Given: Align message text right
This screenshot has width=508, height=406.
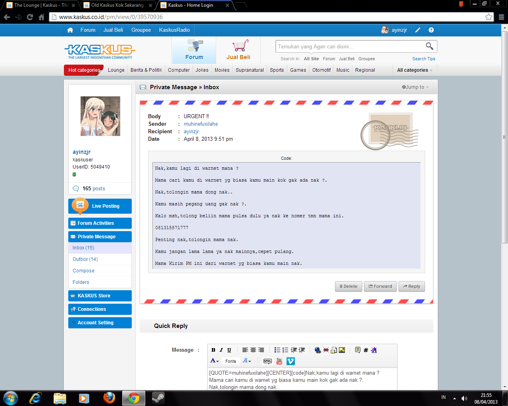Looking at the screenshot, I should coord(261,350).
